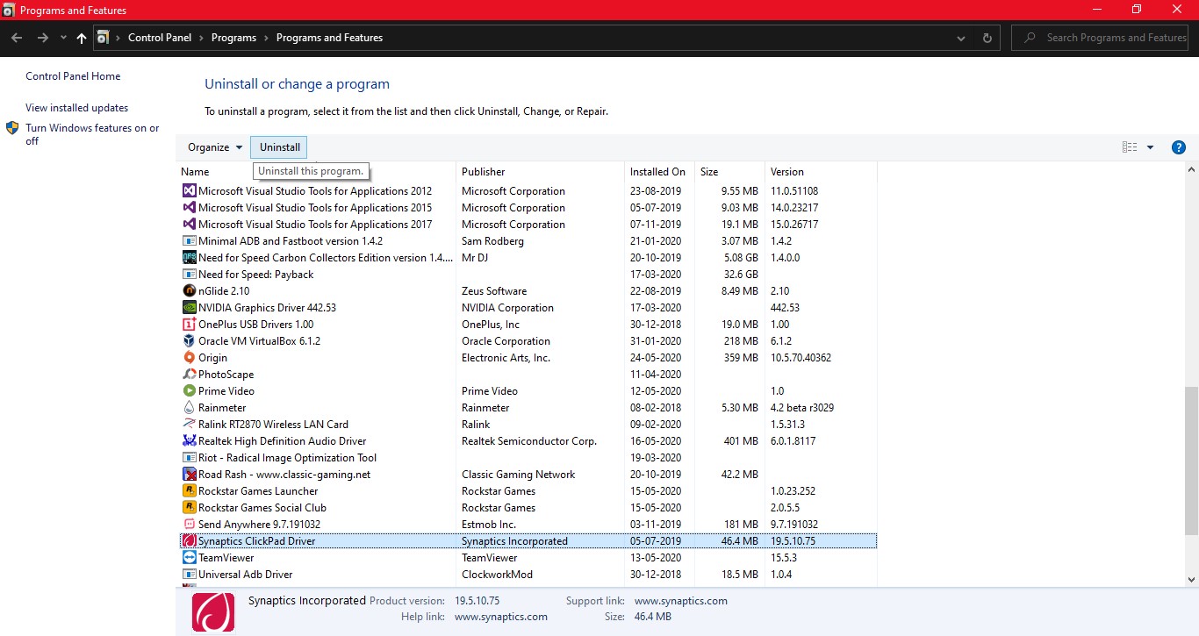Go up one level with up arrow
This screenshot has height=636, width=1199.
pos(82,38)
